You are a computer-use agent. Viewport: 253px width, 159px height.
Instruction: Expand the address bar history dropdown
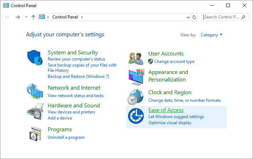click(x=188, y=17)
